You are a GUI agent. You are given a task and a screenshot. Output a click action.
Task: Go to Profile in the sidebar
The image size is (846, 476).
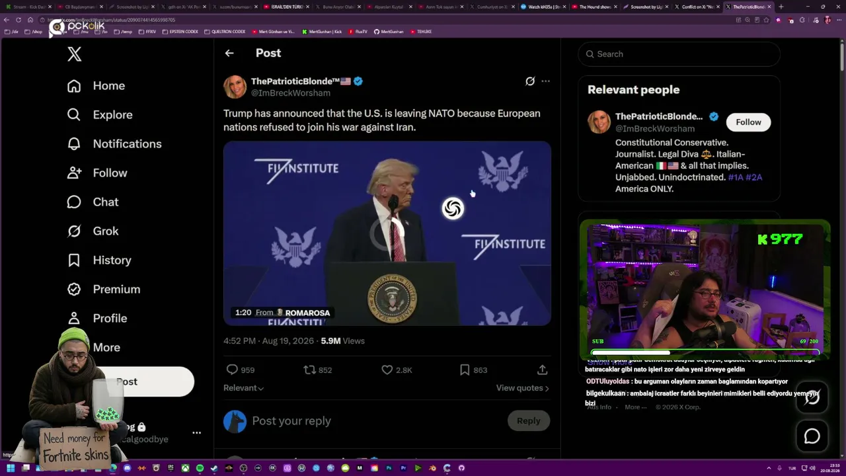pos(96,319)
